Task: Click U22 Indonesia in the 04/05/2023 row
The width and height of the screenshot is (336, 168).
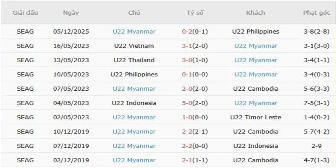Action: (x=134, y=103)
